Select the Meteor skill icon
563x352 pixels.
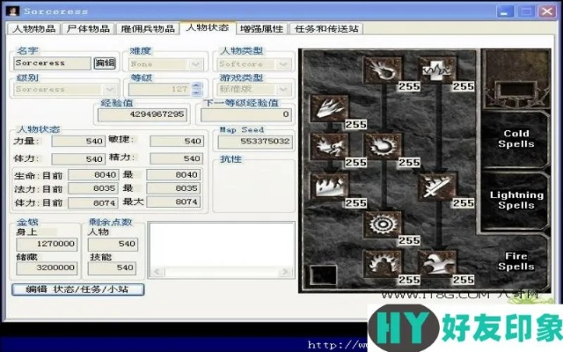point(383,224)
